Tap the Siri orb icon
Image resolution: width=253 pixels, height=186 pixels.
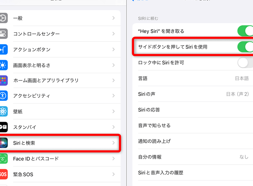(x=3, y=143)
